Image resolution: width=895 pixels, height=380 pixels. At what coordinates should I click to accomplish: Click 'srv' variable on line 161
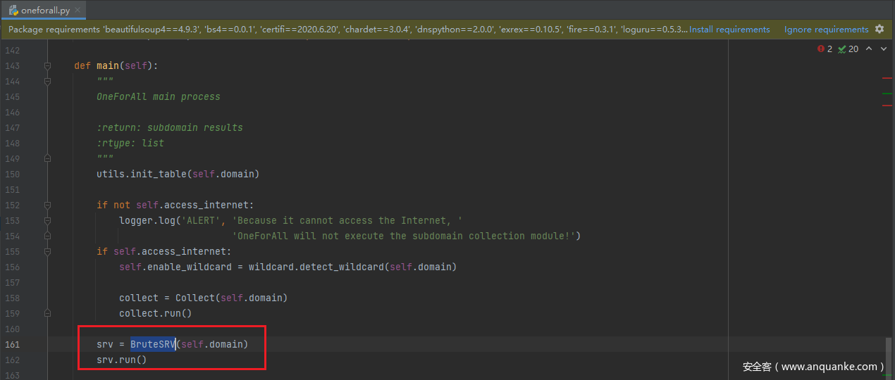(105, 344)
